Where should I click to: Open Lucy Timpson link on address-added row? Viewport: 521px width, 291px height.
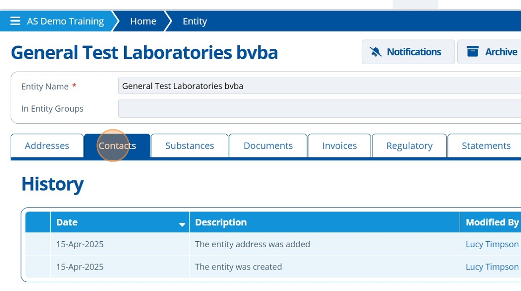click(492, 245)
